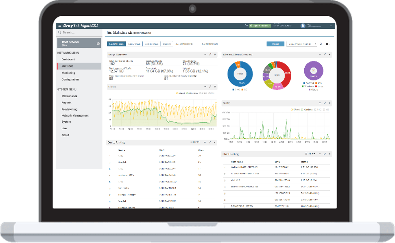Click the Export button

275,44
